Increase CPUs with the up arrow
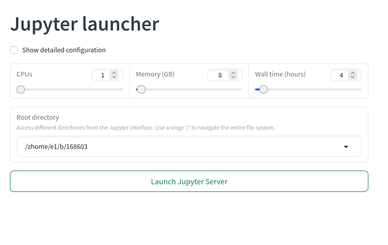388x245 pixels. 114,73
